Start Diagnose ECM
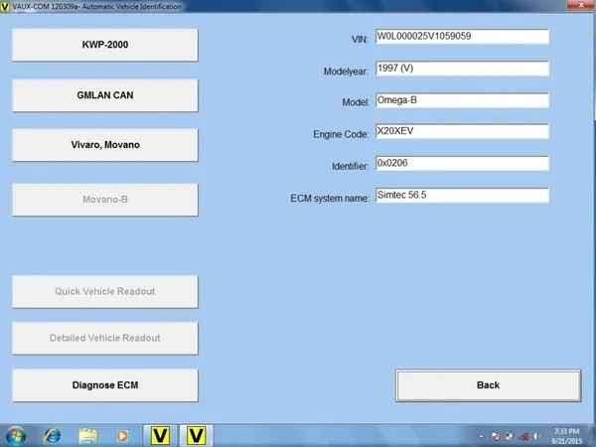 104,384
